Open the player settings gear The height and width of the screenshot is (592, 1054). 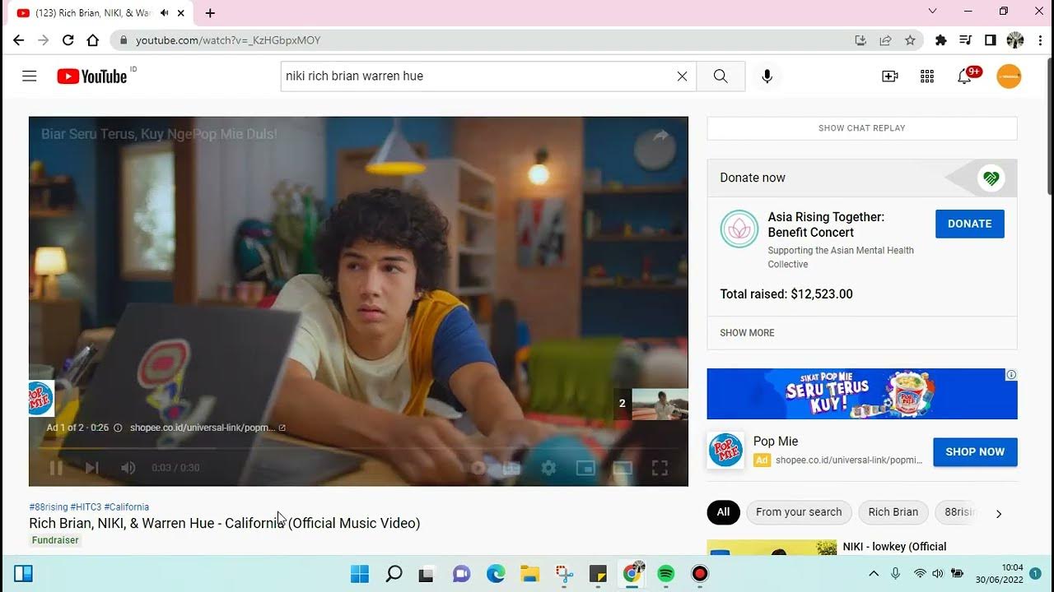[x=548, y=468]
